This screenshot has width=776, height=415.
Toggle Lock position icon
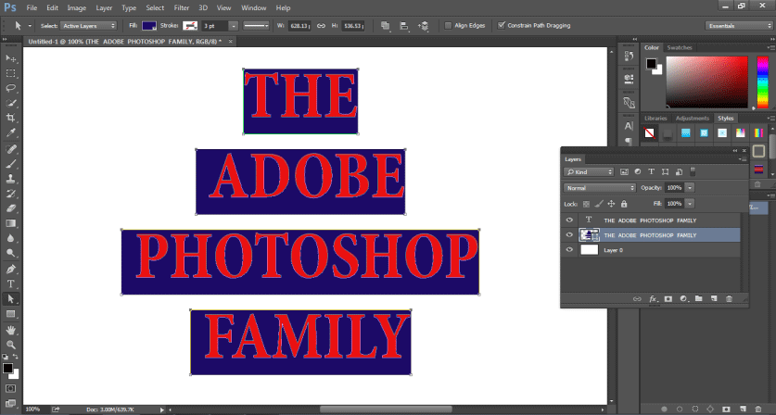611,204
